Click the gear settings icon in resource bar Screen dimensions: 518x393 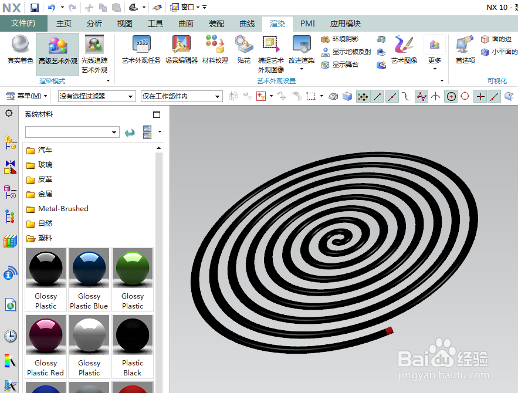click(9, 113)
